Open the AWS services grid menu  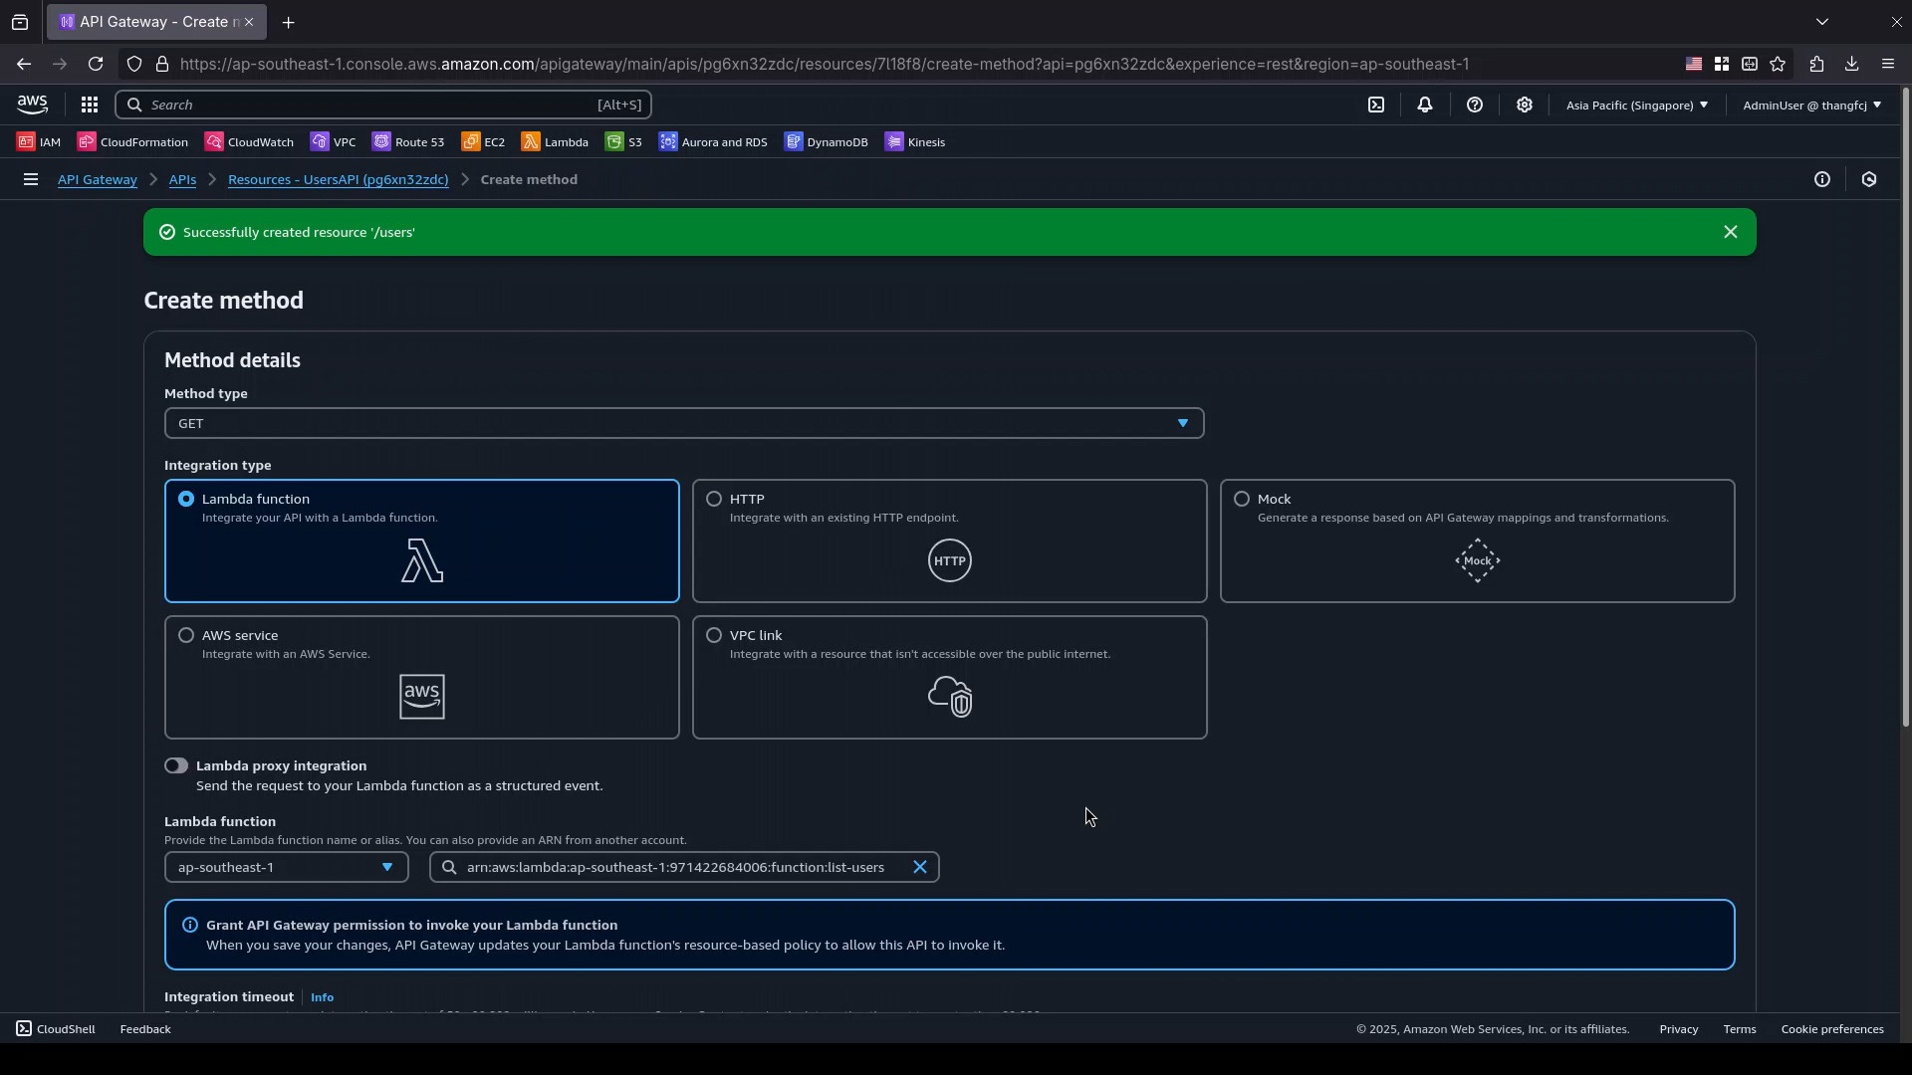pyautogui.click(x=90, y=105)
